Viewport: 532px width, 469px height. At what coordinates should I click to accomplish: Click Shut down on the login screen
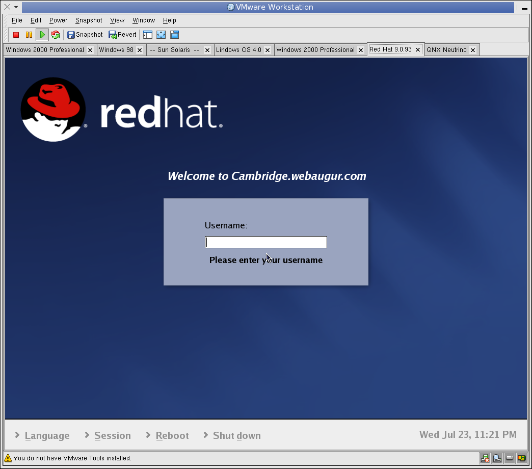[x=237, y=436]
